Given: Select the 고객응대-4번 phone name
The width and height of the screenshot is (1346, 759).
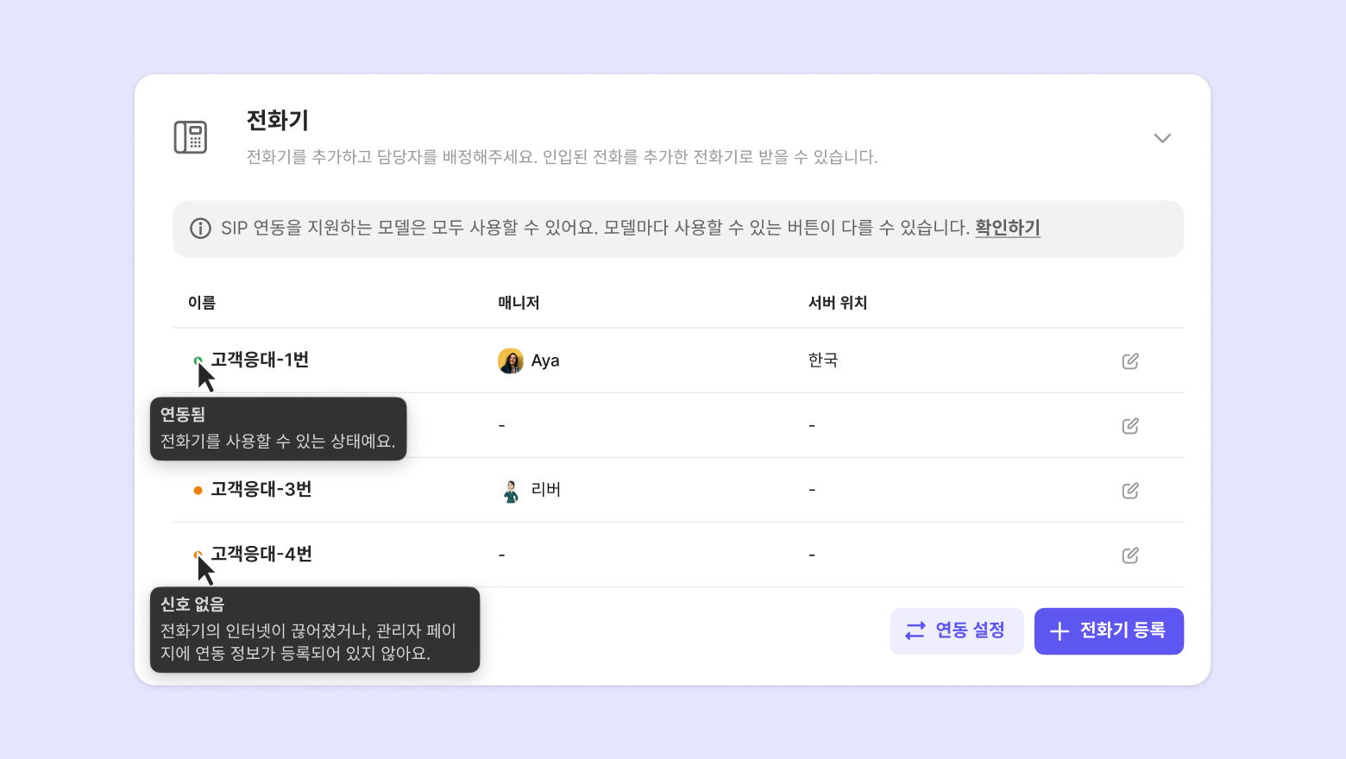Looking at the screenshot, I should 261,554.
